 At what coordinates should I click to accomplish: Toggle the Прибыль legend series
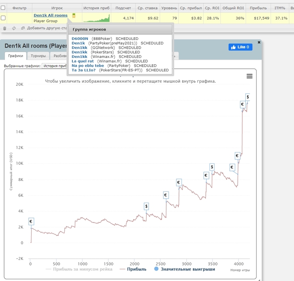tap(133, 269)
